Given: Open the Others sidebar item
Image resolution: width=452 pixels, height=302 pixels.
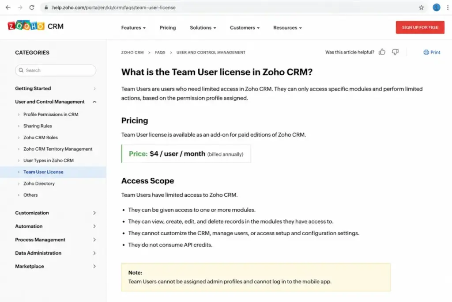Looking at the screenshot, I should point(30,195).
